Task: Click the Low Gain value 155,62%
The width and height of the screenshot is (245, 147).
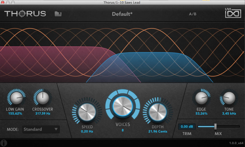Action: point(15,114)
